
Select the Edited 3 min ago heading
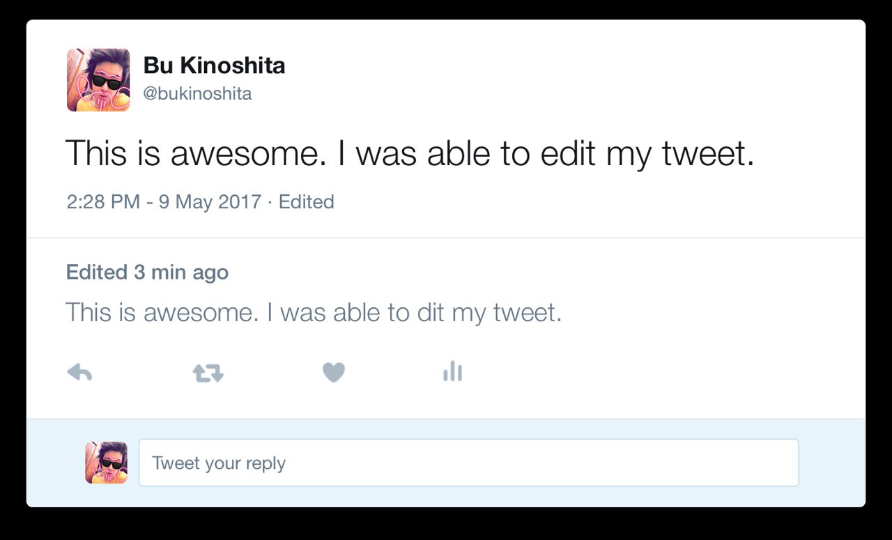click(147, 272)
